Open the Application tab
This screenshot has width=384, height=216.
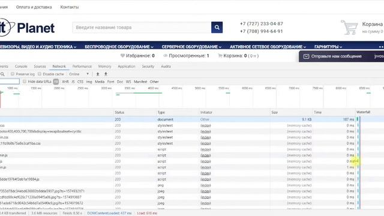127,67
